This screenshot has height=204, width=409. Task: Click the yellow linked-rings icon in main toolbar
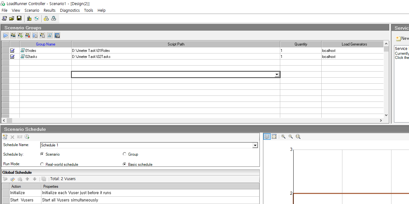(46, 18)
